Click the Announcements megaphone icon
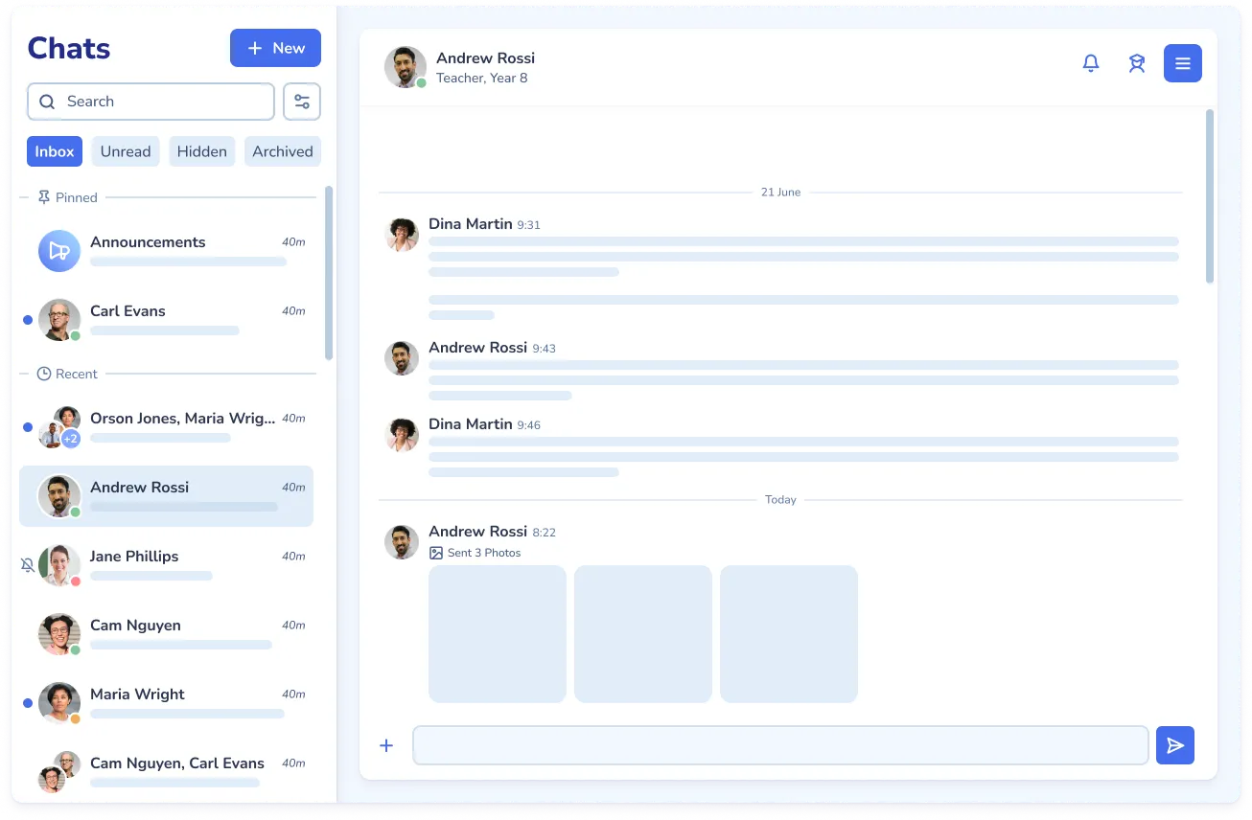1252x820 pixels. (x=58, y=250)
